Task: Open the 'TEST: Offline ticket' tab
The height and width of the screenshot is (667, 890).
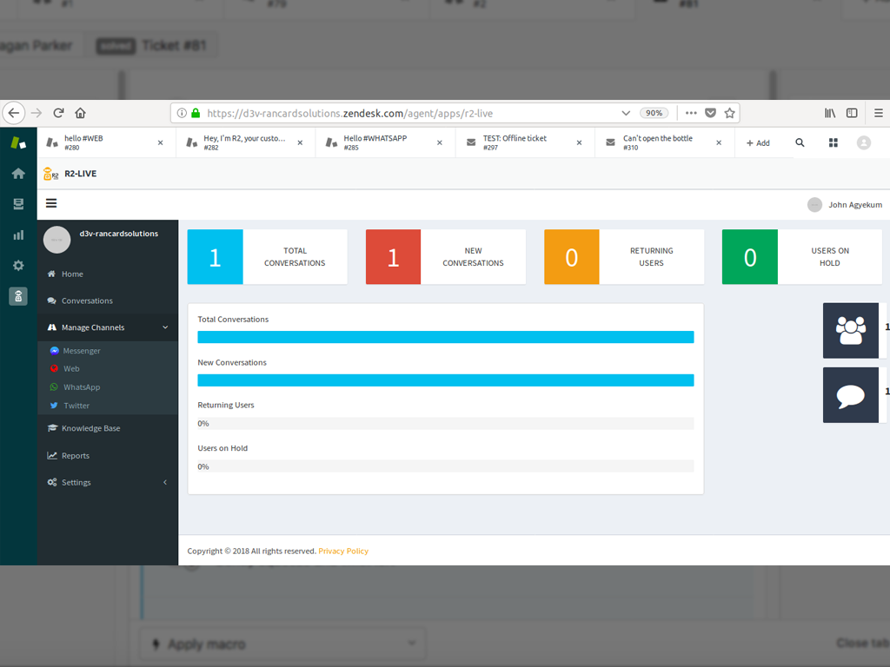Action: 515,142
